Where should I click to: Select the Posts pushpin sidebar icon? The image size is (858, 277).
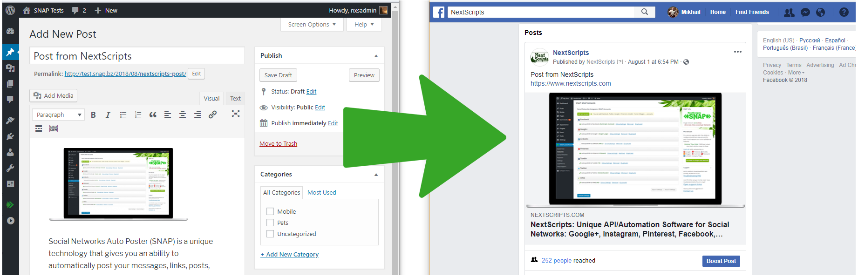tap(10, 52)
